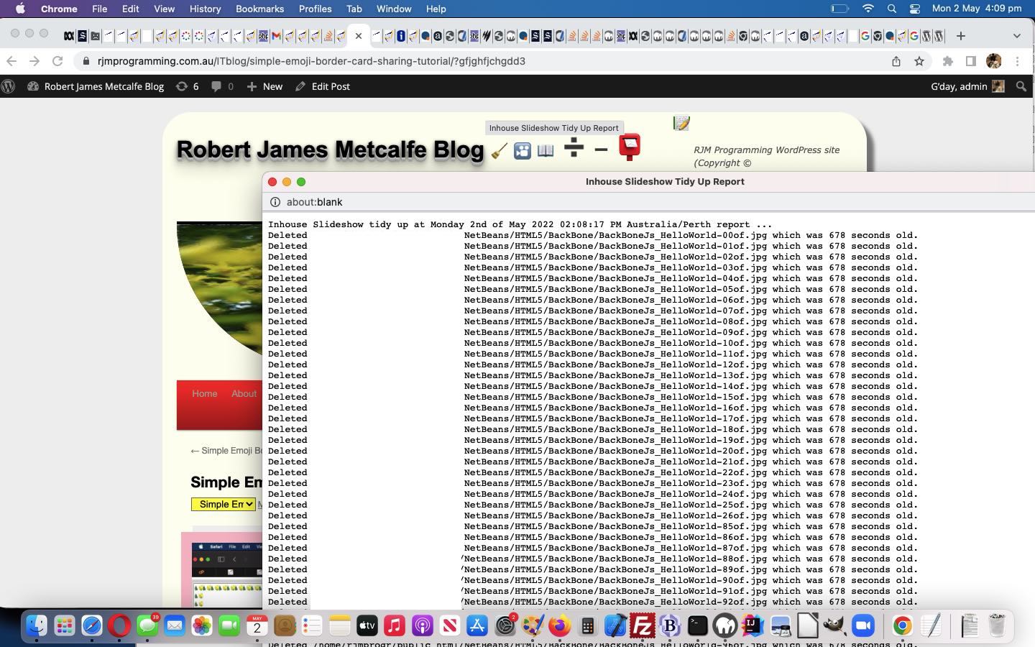Open the Spotlight search in menu bar
The image size is (1035, 647).
pos(892,9)
